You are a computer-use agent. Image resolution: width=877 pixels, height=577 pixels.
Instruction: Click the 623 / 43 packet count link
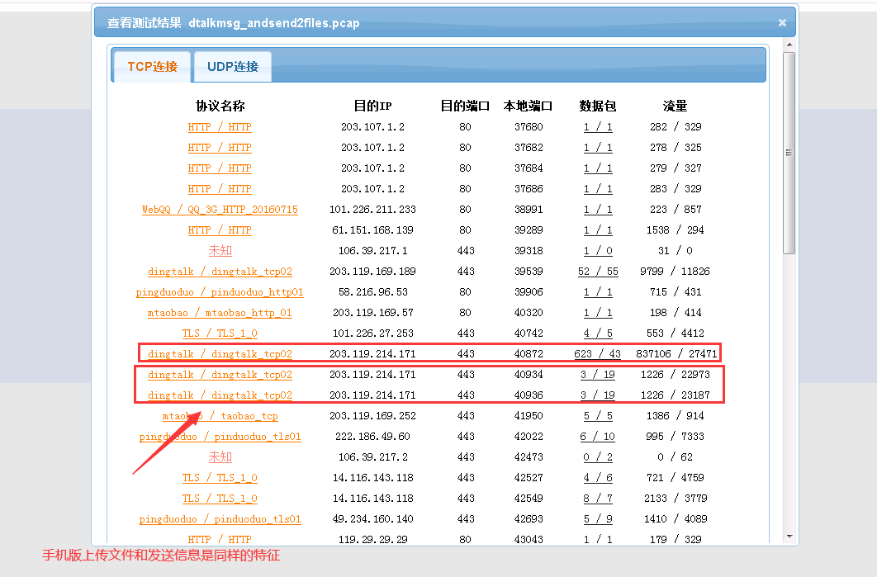(597, 354)
